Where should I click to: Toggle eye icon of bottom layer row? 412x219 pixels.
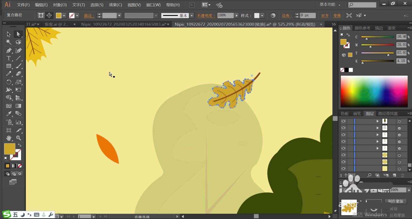click(344, 168)
